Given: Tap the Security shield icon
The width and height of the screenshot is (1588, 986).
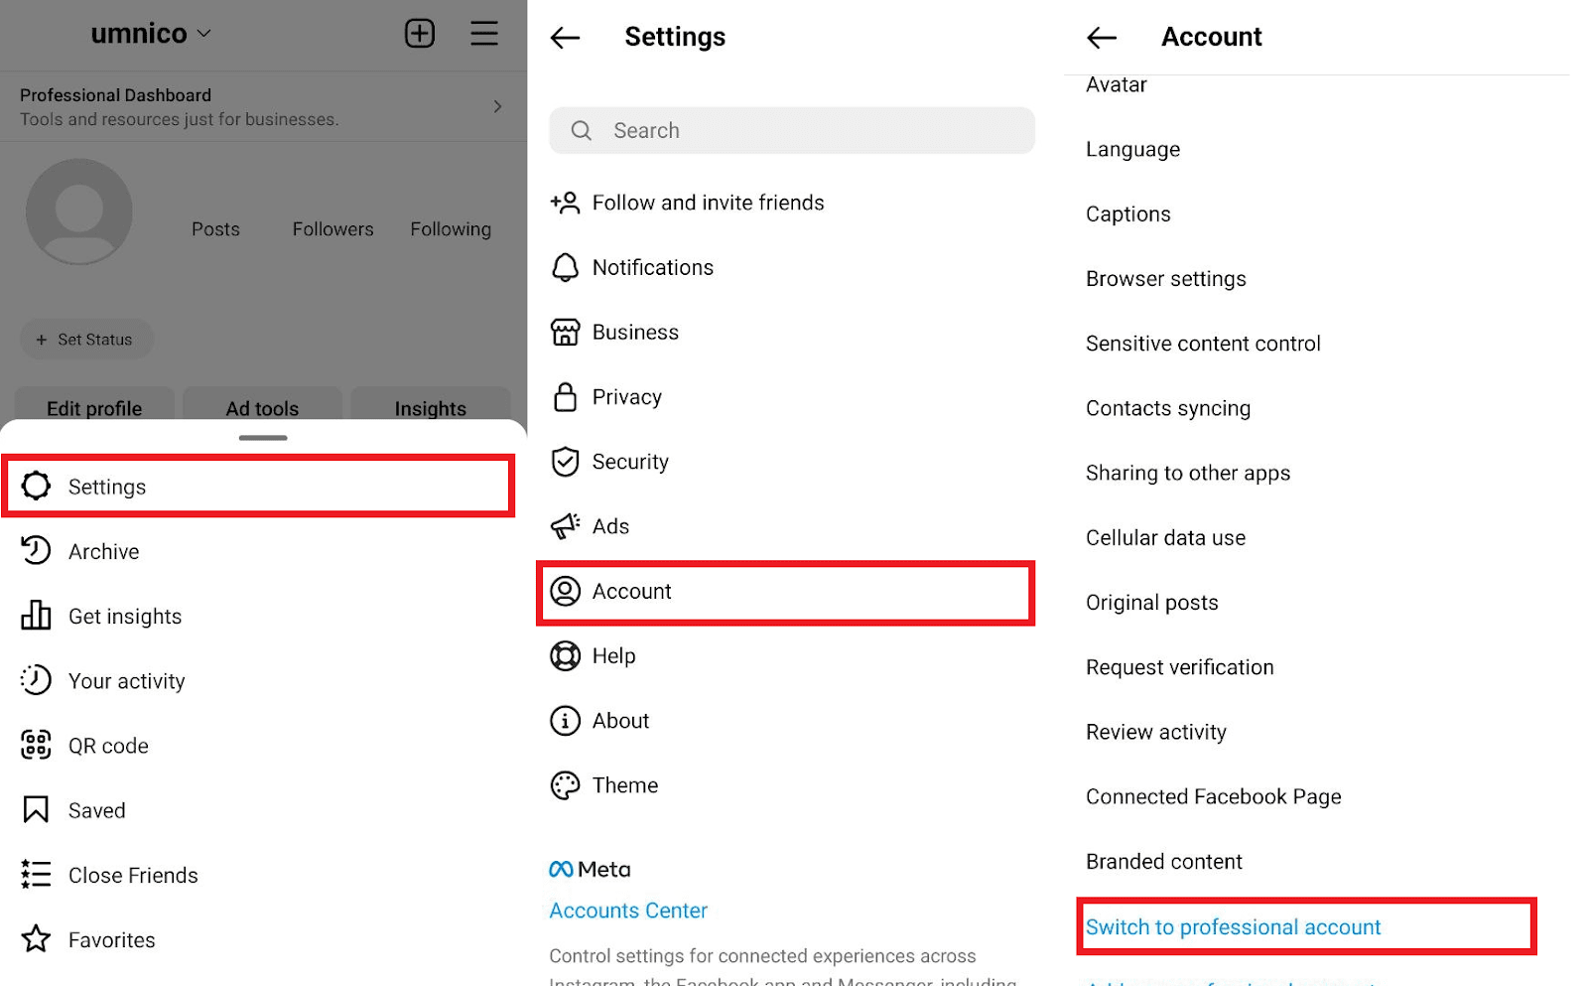Looking at the screenshot, I should (x=565, y=462).
